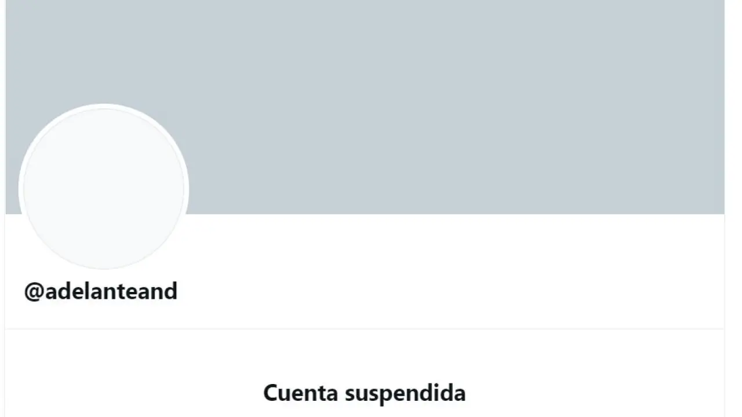Click the empty profile avatar circle

pos(104,188)
